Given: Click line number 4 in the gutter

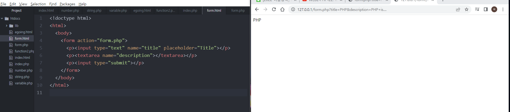Looking at the screenshot, I should click(x=41, y=40).
